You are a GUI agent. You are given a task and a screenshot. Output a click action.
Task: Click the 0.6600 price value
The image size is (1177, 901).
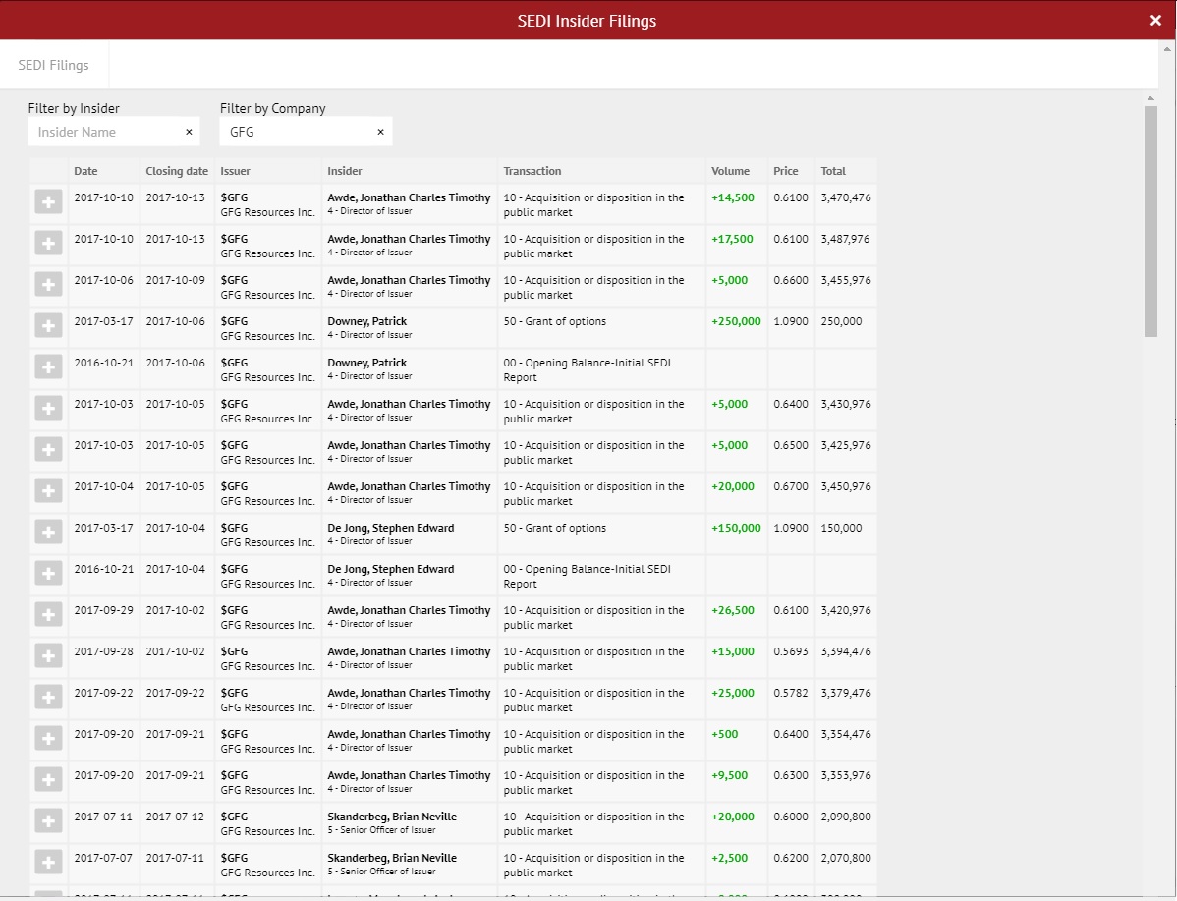tap(791, 280)
